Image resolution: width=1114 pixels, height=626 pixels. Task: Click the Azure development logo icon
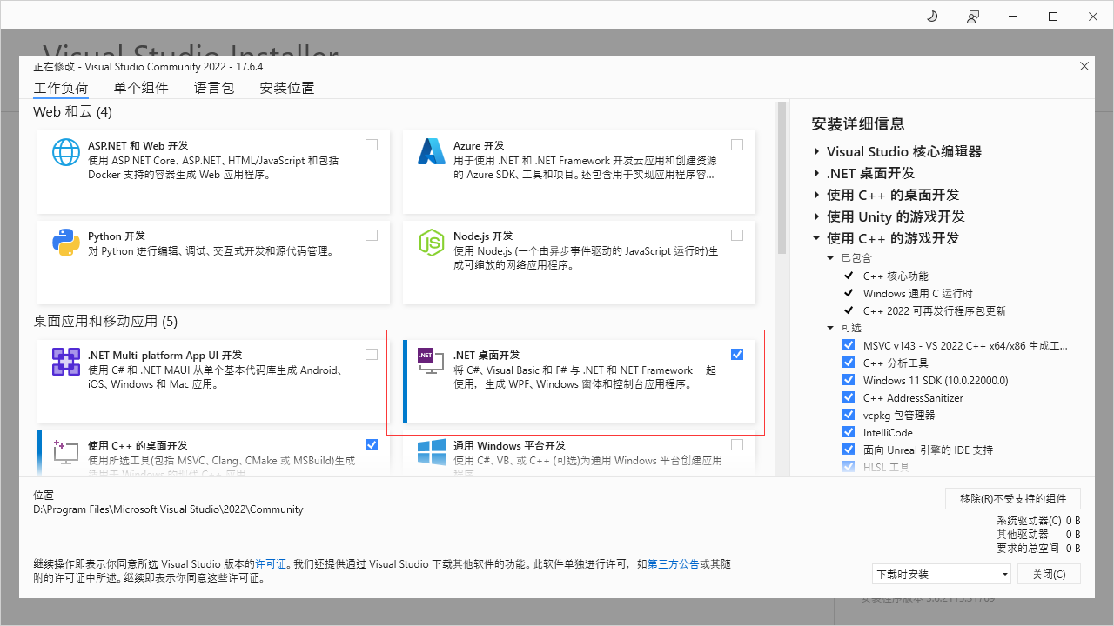[432, 152]
